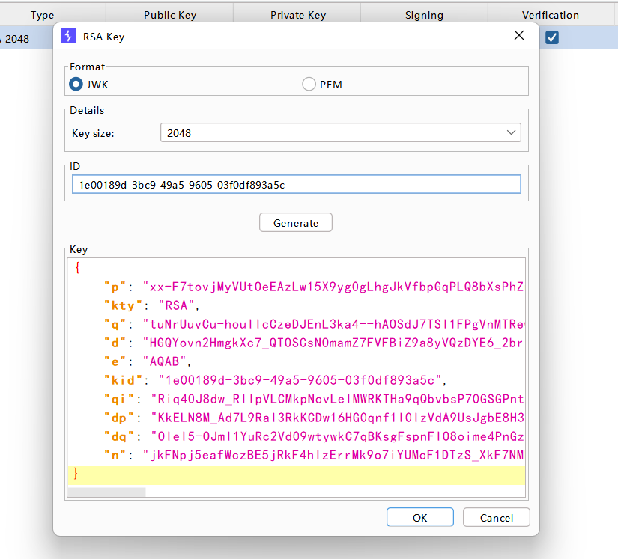Click the RSA Key lightning bolt icon

coord(68,35)
